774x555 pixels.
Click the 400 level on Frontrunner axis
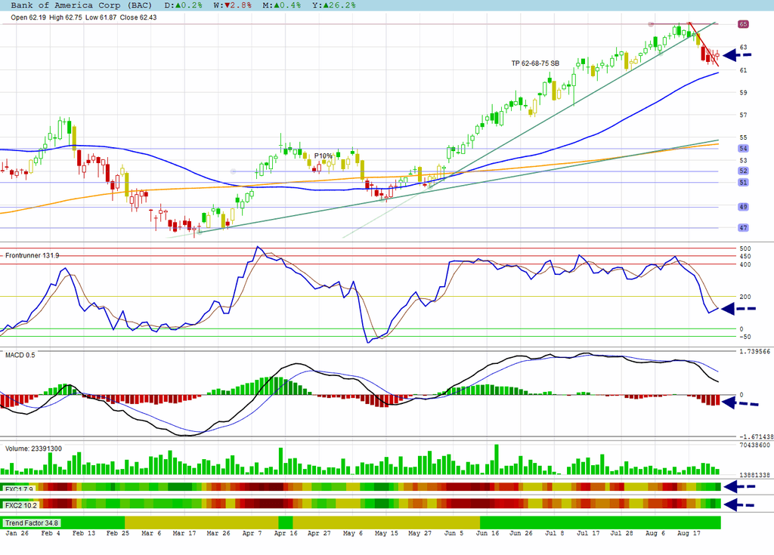[x=745, y=265]
